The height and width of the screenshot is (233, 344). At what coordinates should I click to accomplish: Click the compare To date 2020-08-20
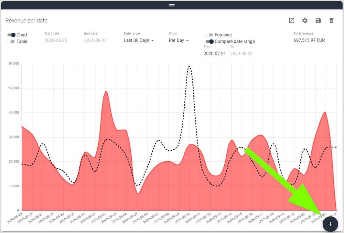(241, 54)
